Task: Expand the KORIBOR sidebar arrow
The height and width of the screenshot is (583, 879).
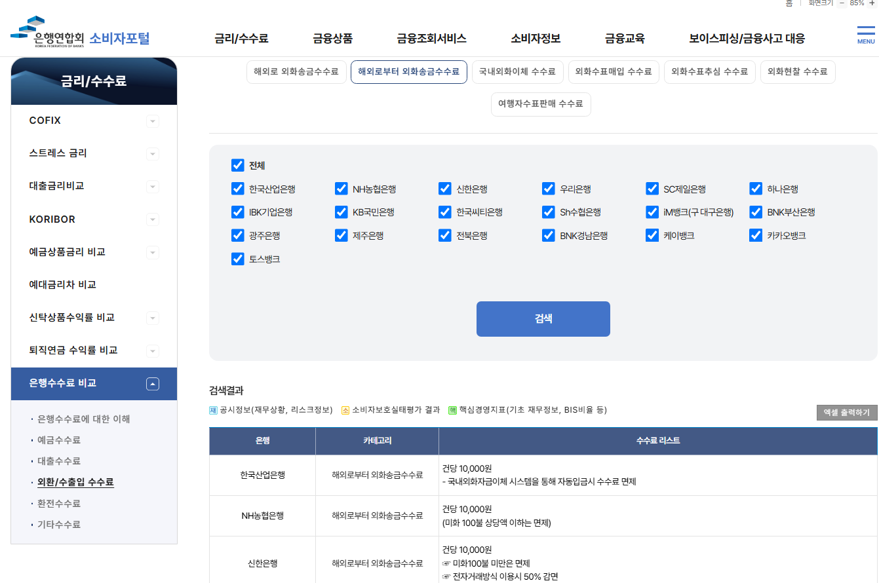Action: (153, 219)
